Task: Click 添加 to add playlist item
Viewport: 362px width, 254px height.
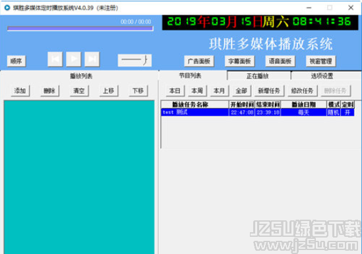Action: 20,91
